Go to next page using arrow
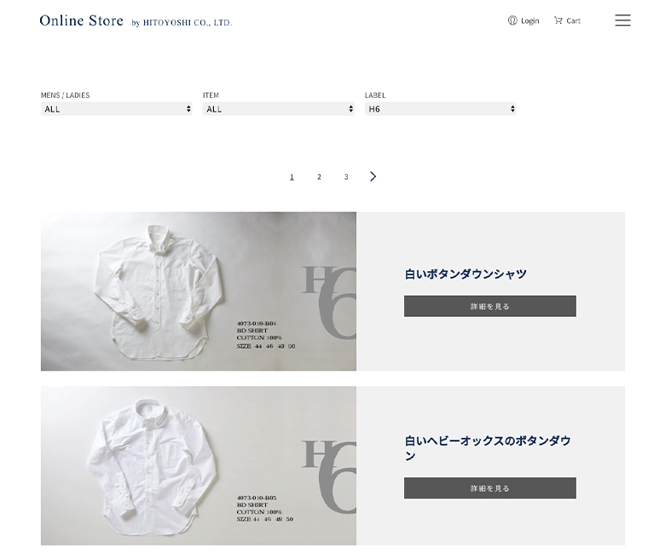This screenshot has height=554, width=665. 373,176
